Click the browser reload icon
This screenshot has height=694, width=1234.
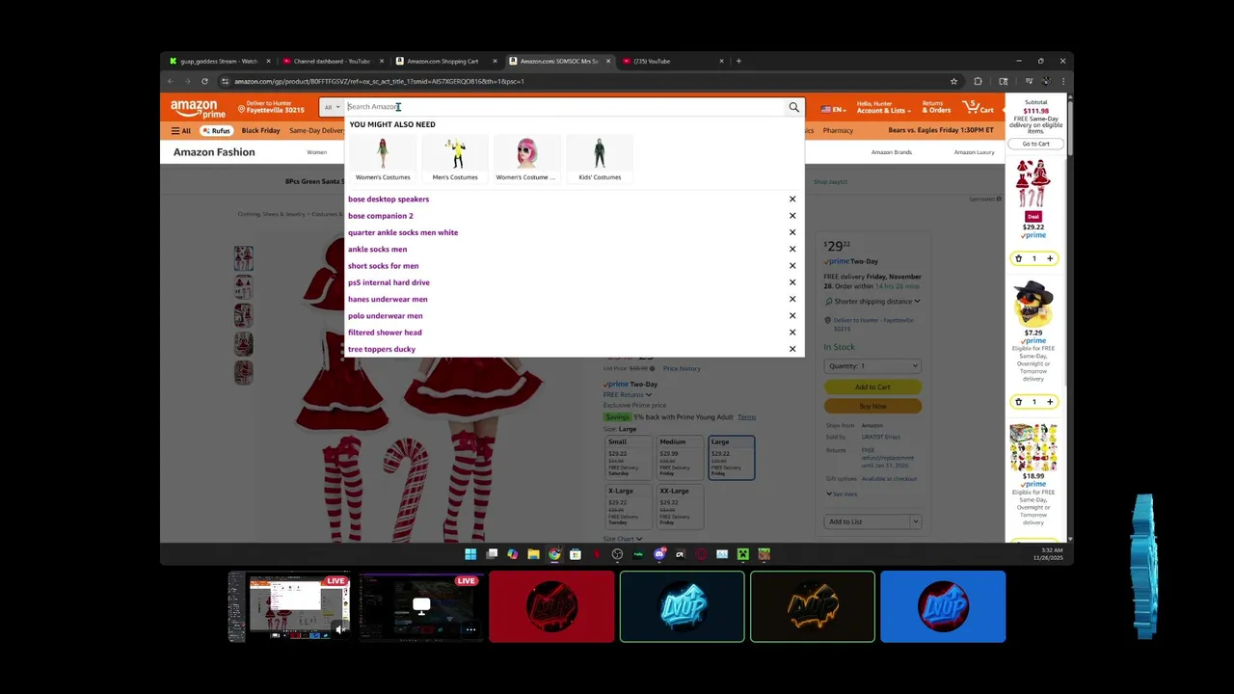pos(204,81)
